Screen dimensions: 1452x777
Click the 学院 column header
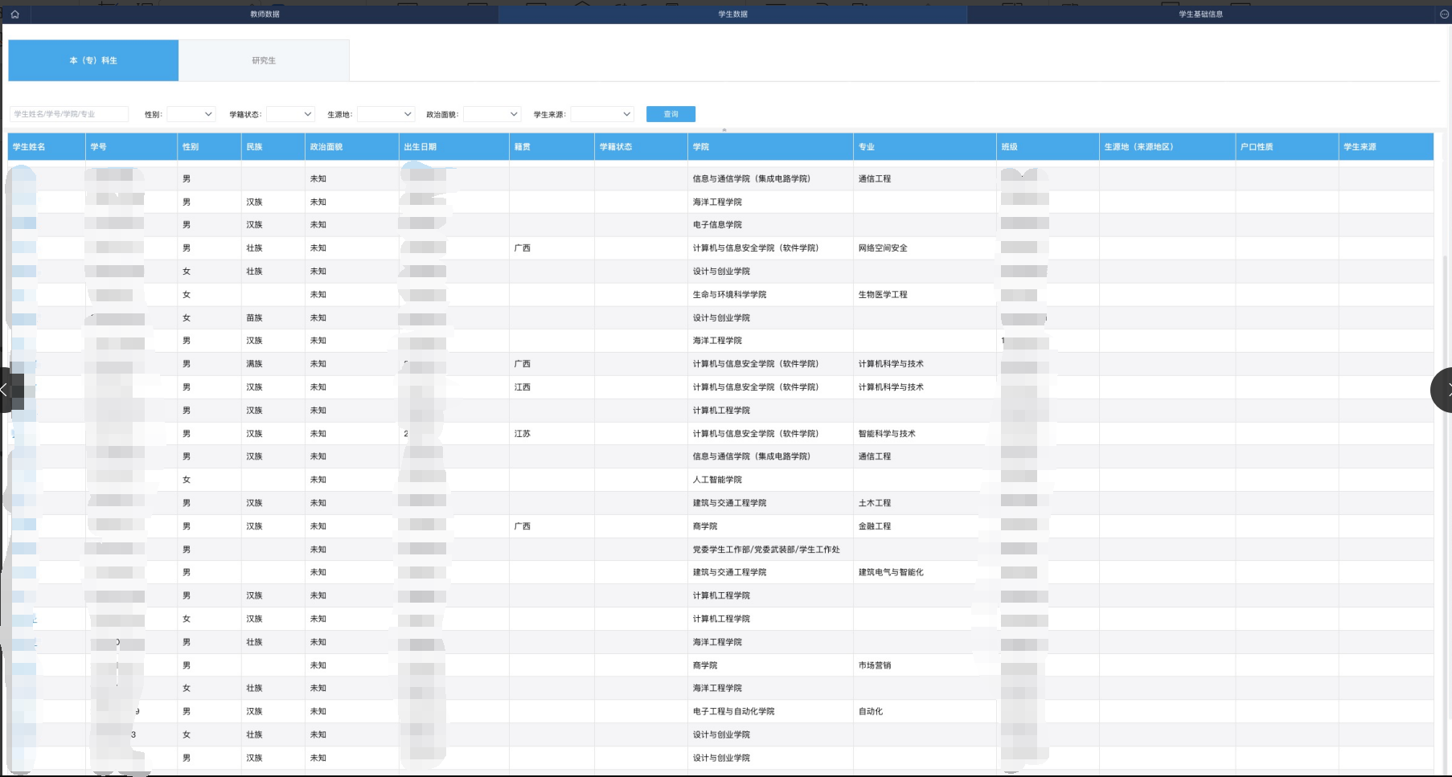click(x=701, y=147)
